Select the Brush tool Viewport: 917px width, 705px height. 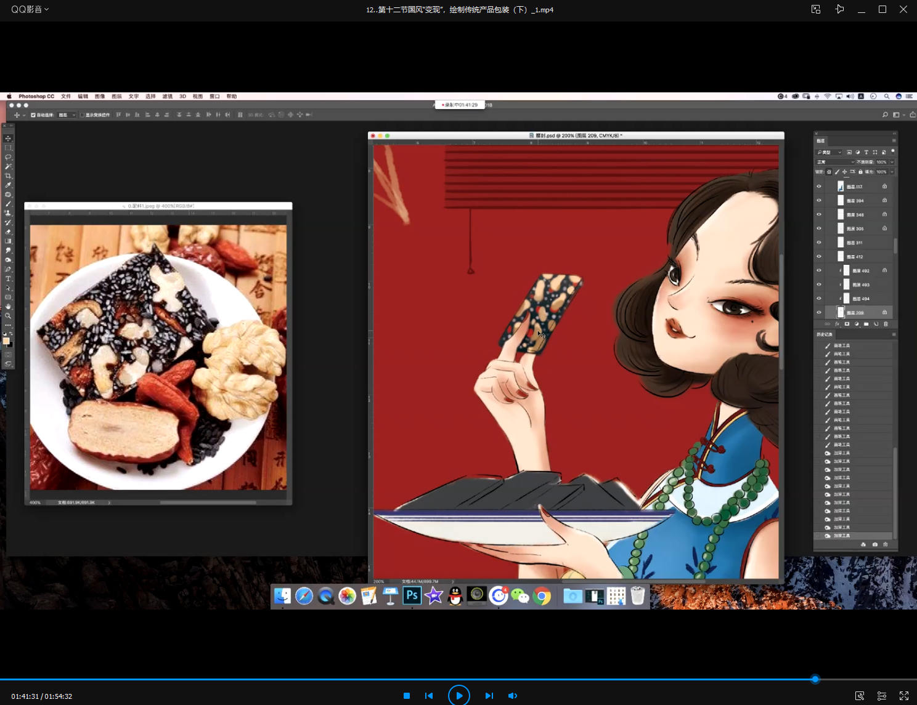(x=8, y=204)
